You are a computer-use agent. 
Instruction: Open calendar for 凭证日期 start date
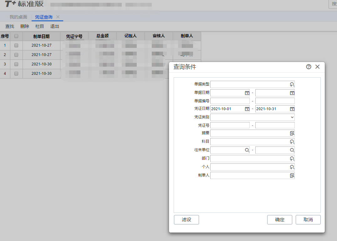coord(247,109)
